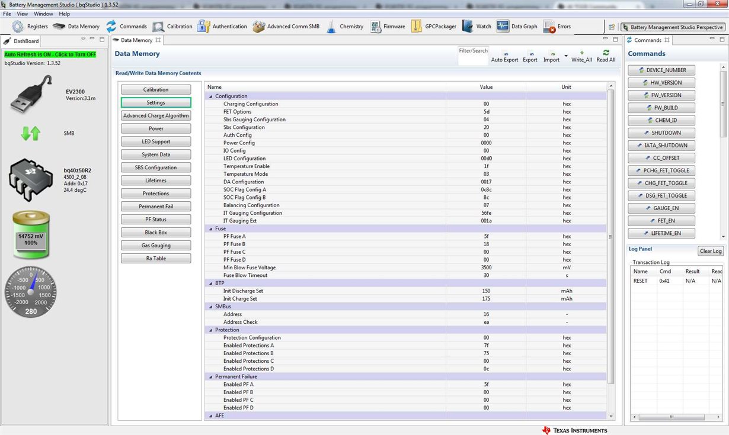The width and height of the screenshot is (729, 435).
Task: Turn off Auto Refresh in the Dashboard
Action: (x=50, y=54)
